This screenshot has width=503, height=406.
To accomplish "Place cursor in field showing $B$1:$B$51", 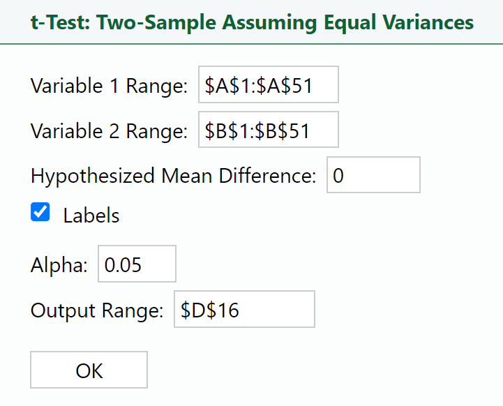I will click(x=268, y=130).
